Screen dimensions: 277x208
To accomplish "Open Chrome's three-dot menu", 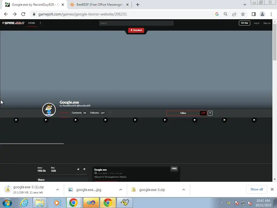I will [x=271, y=14].
